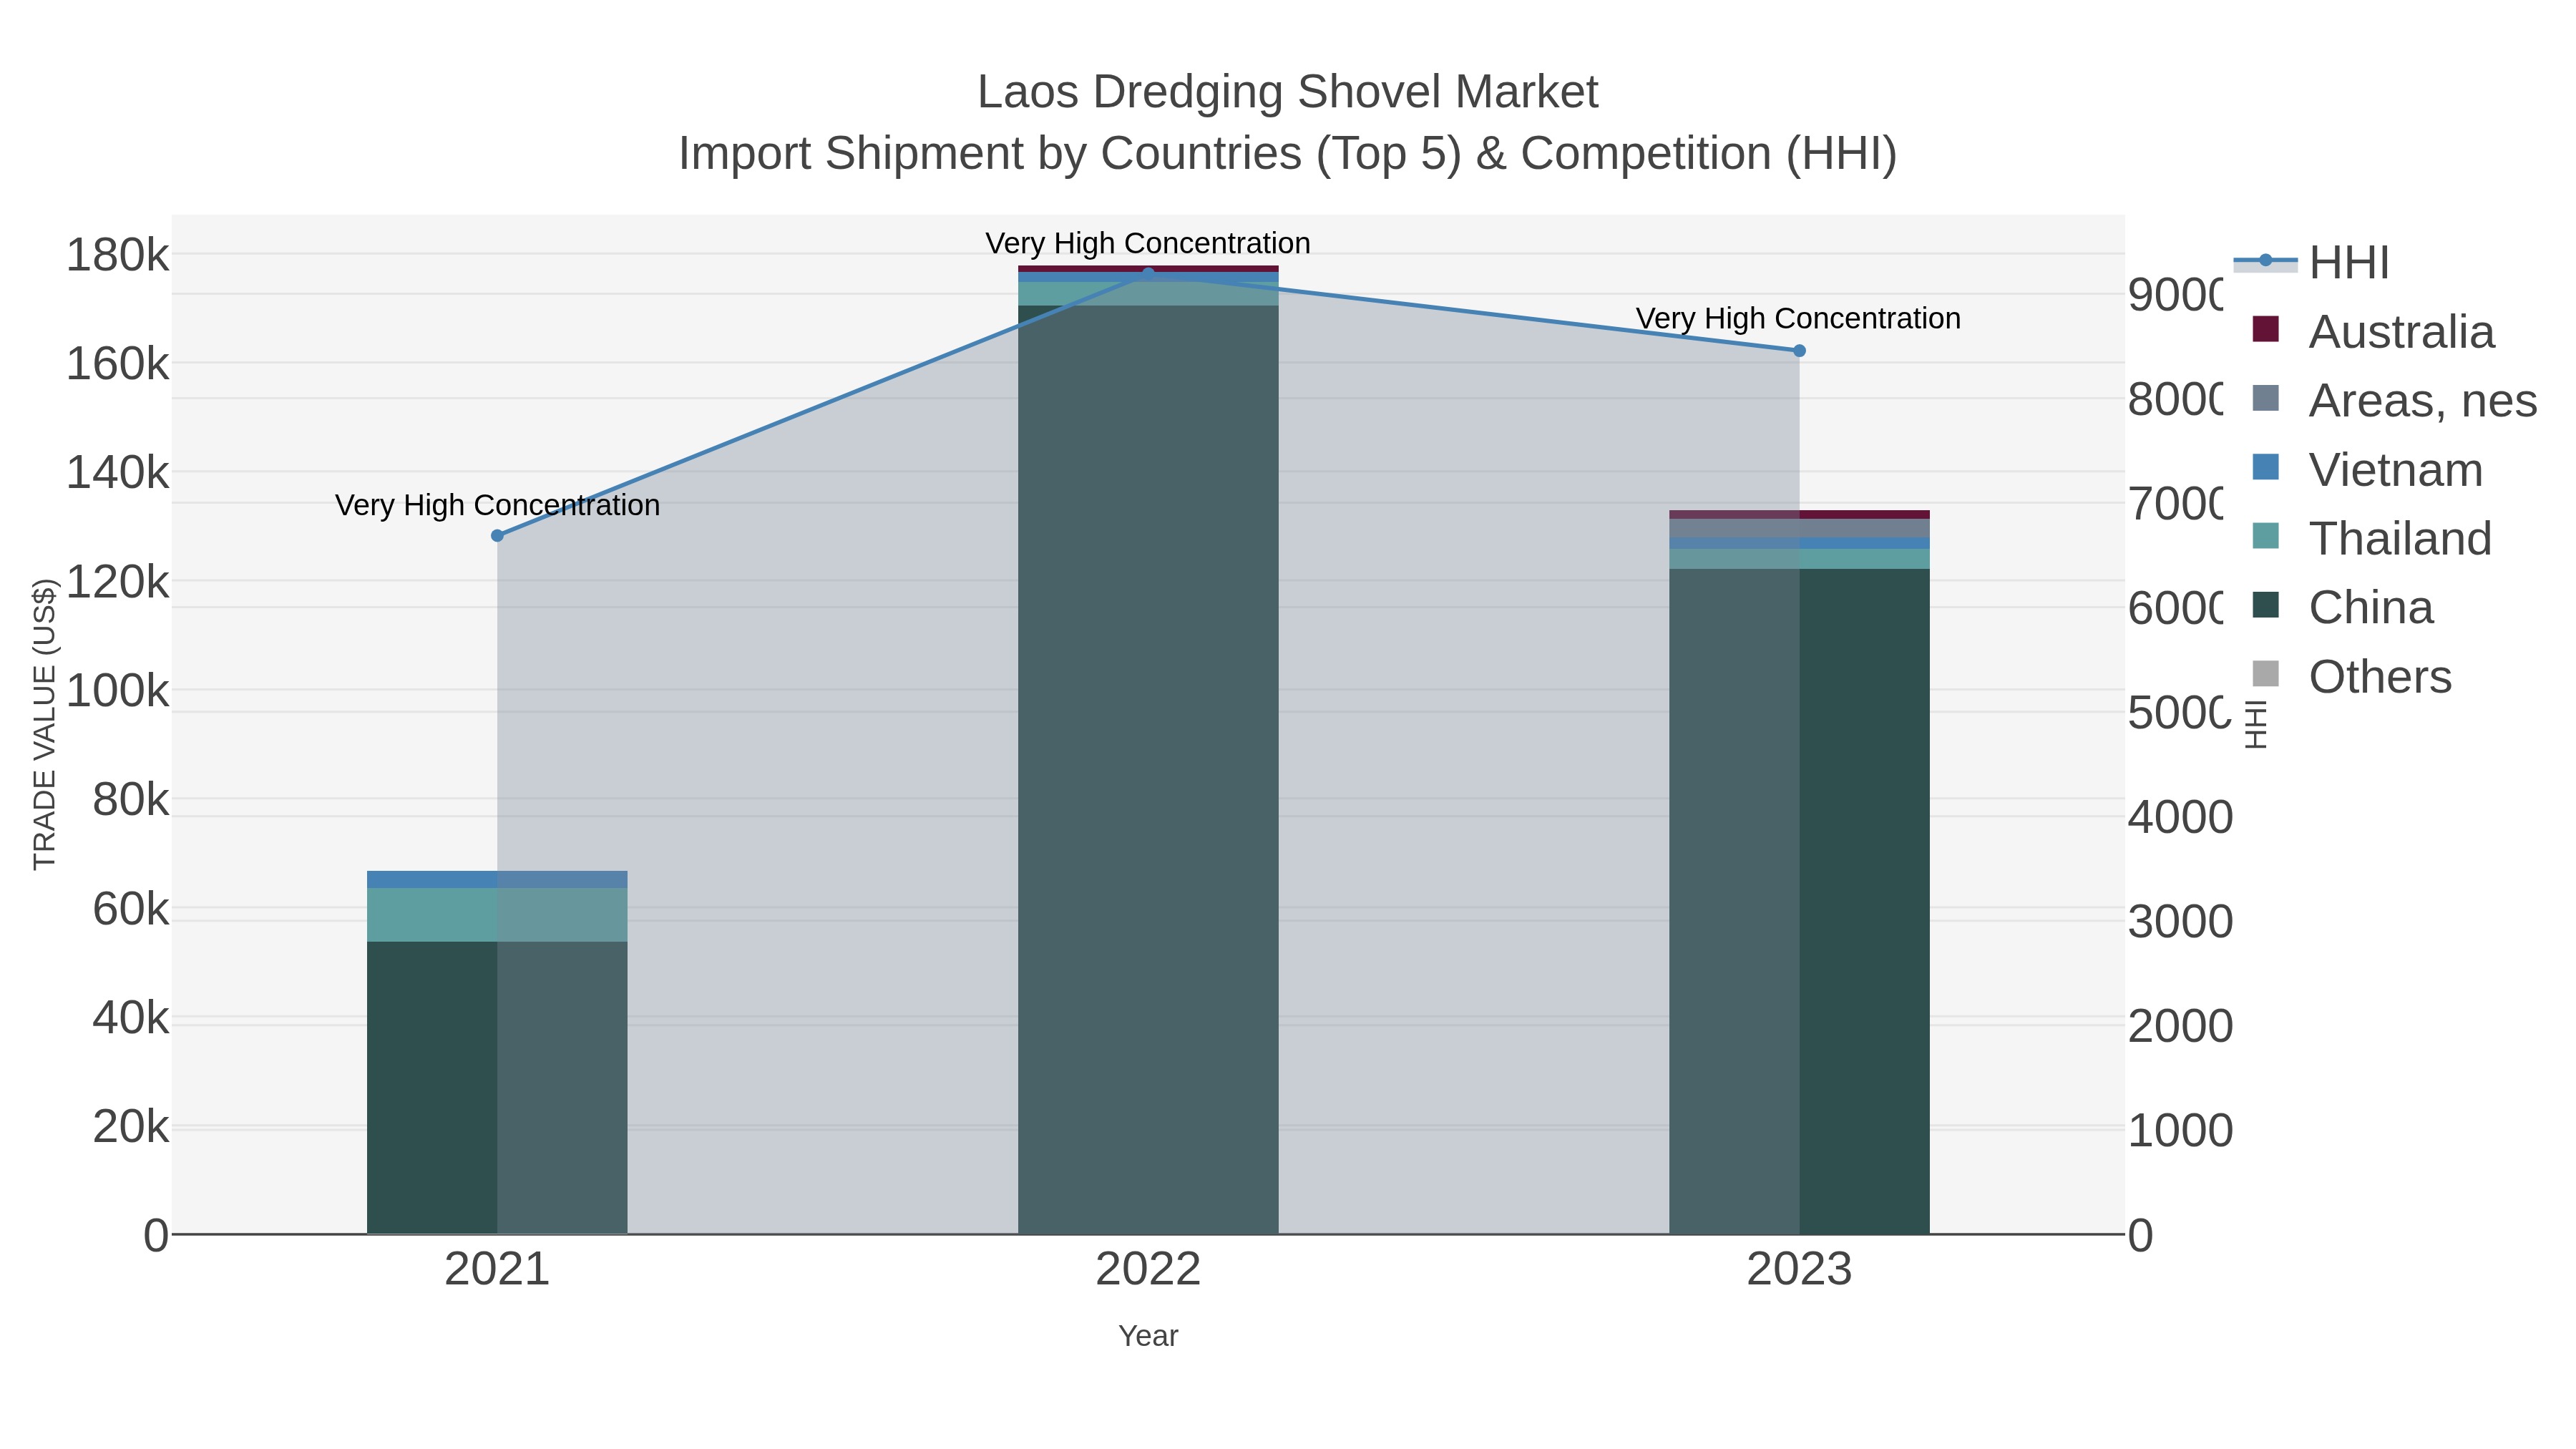Click the Areas, nes slate legend swatch

[2266, 398]
